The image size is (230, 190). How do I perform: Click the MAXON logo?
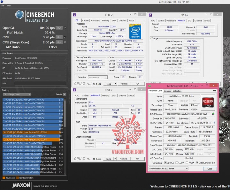click(x=21, y=185)
